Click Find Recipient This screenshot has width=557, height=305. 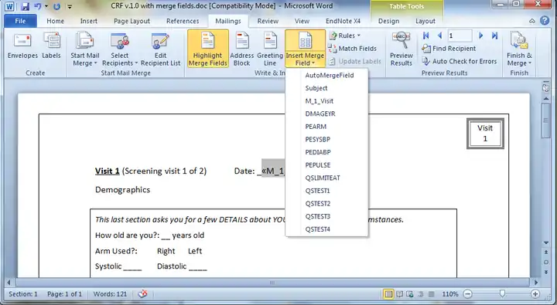pos(449,48)
